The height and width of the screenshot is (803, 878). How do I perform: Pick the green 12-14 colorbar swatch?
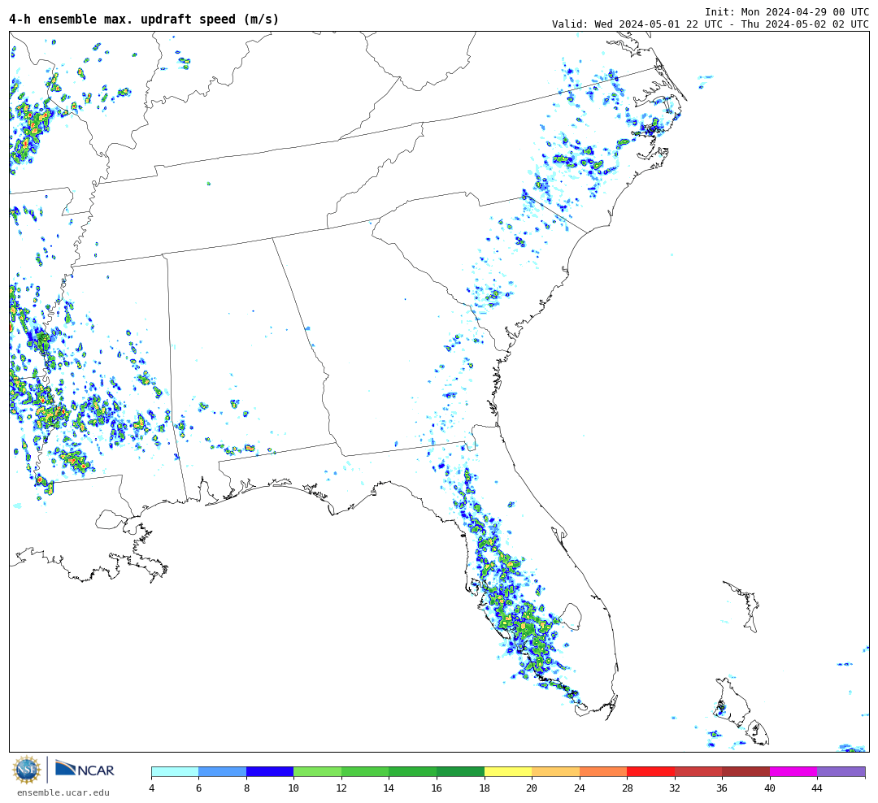click(365, 772)
